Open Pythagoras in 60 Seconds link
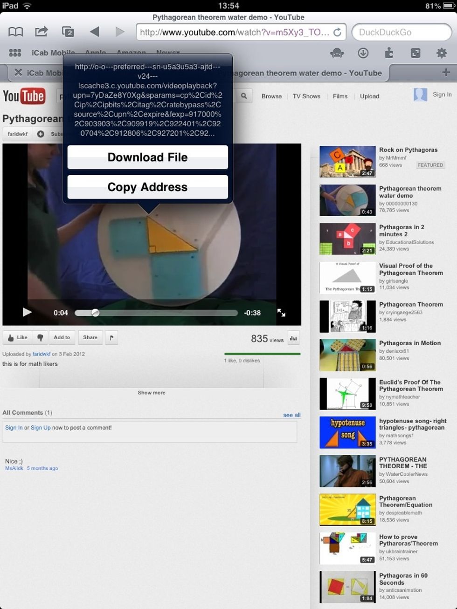 (x=403, y=579)
